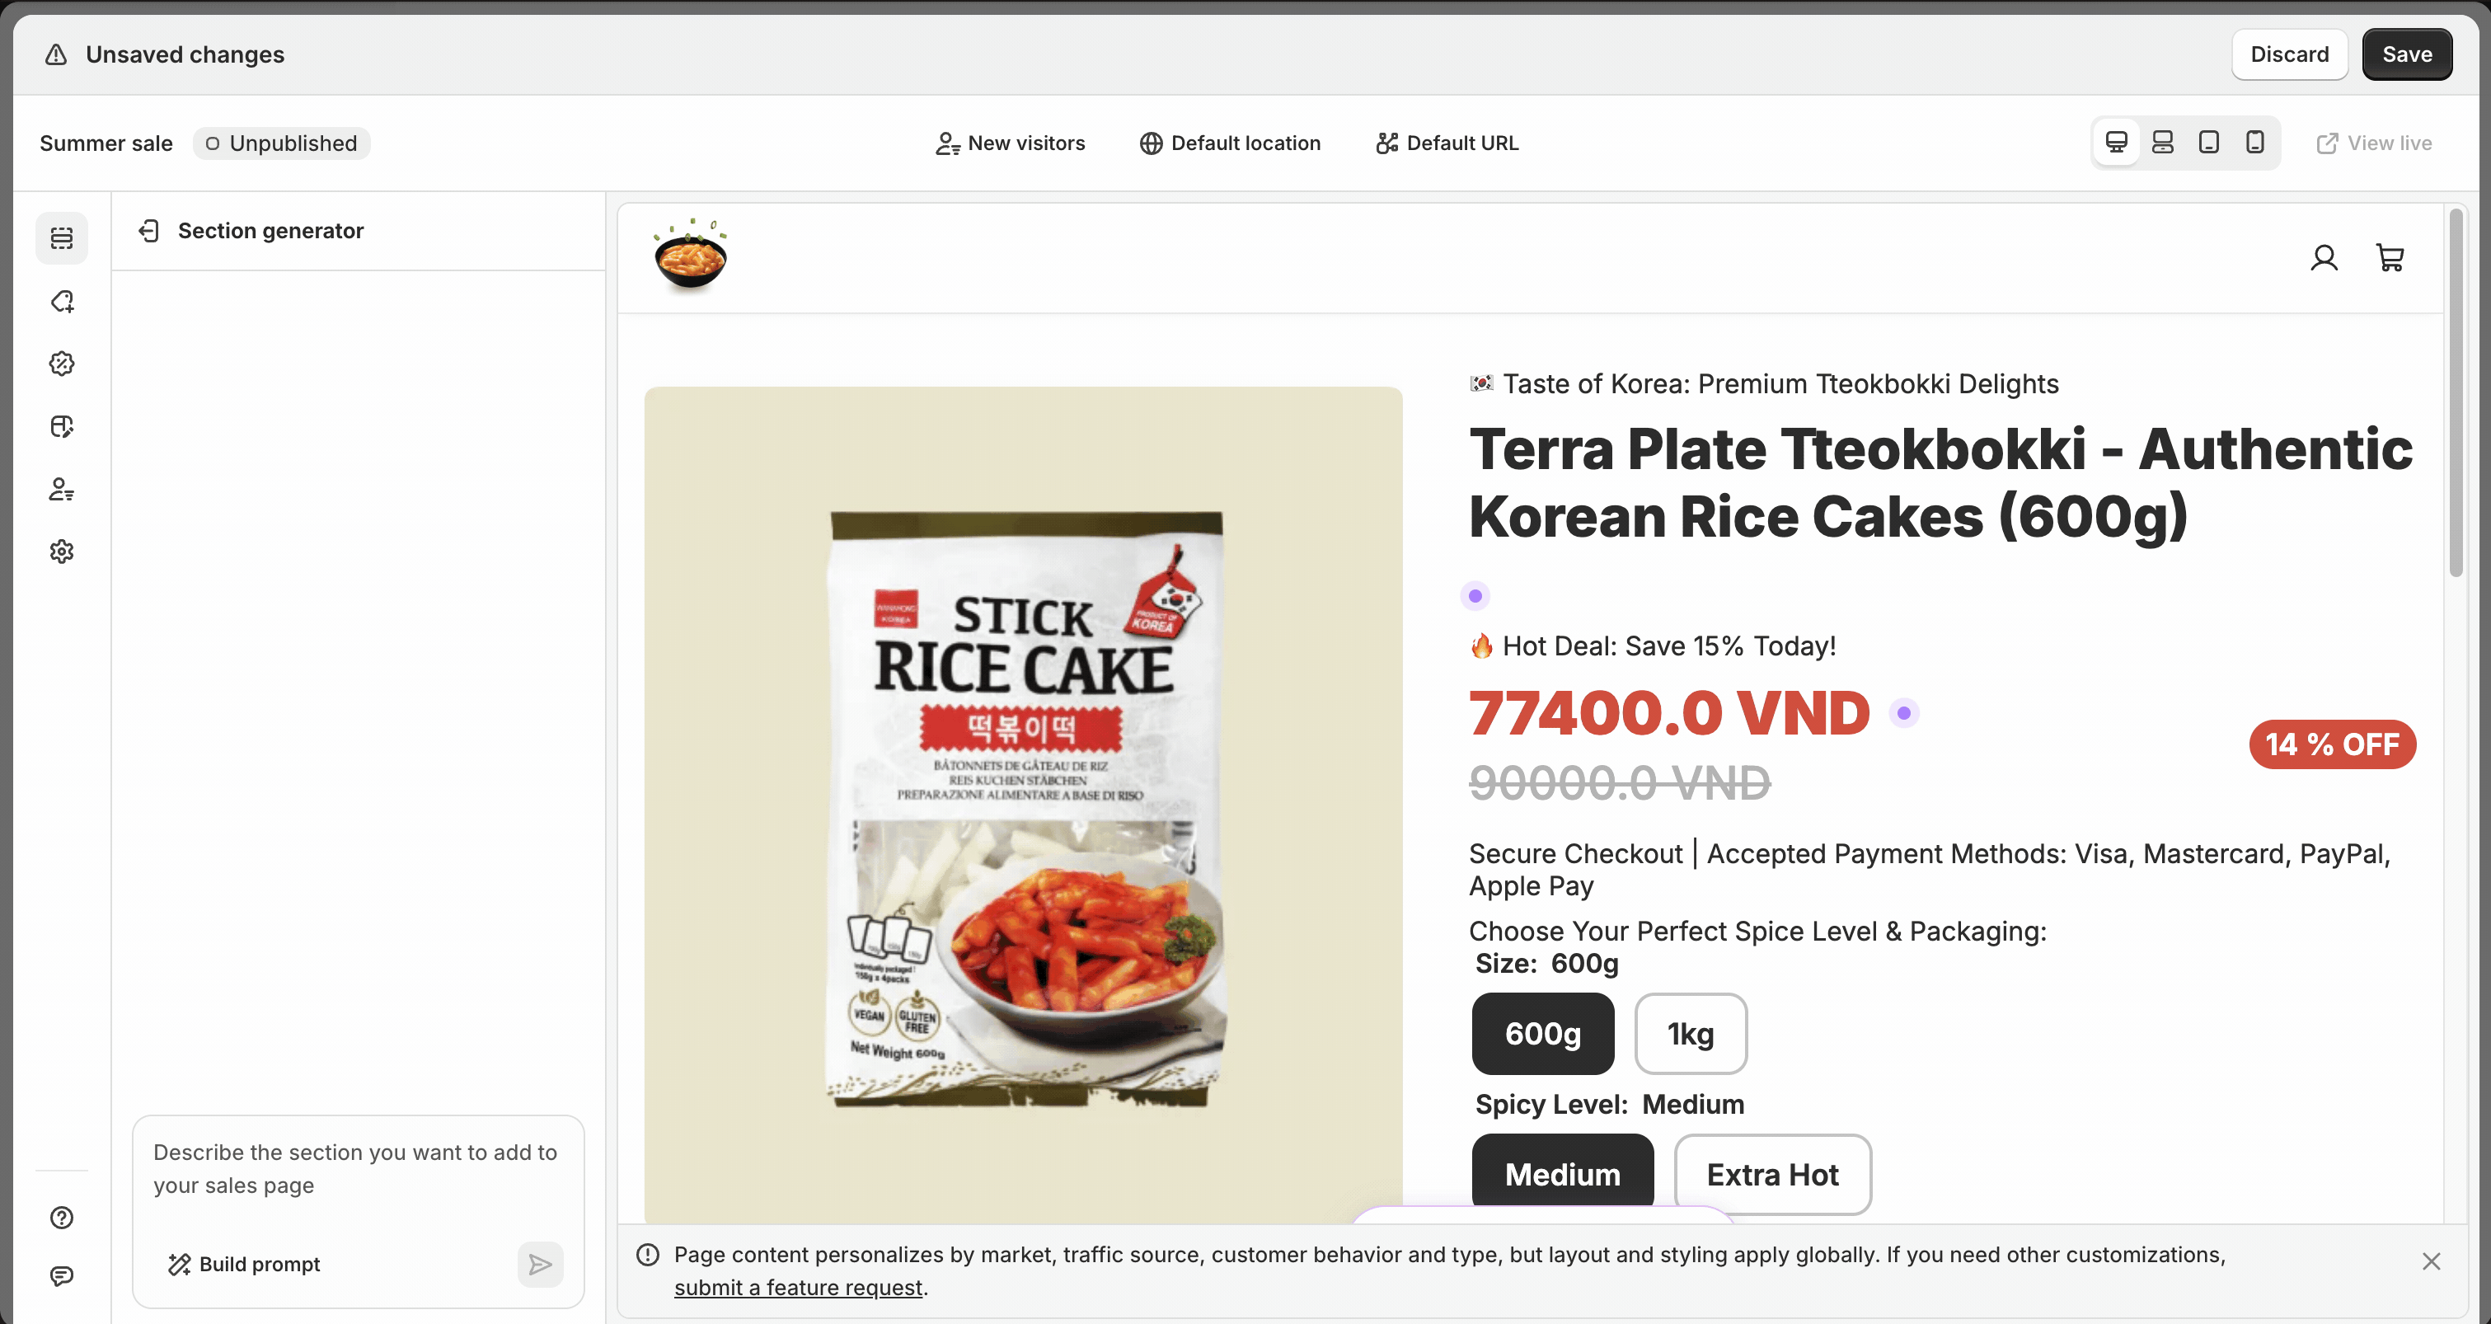The image size is (2491, 1324).
Task: Open the New visitors audience selector
Action: point(1010,143)
